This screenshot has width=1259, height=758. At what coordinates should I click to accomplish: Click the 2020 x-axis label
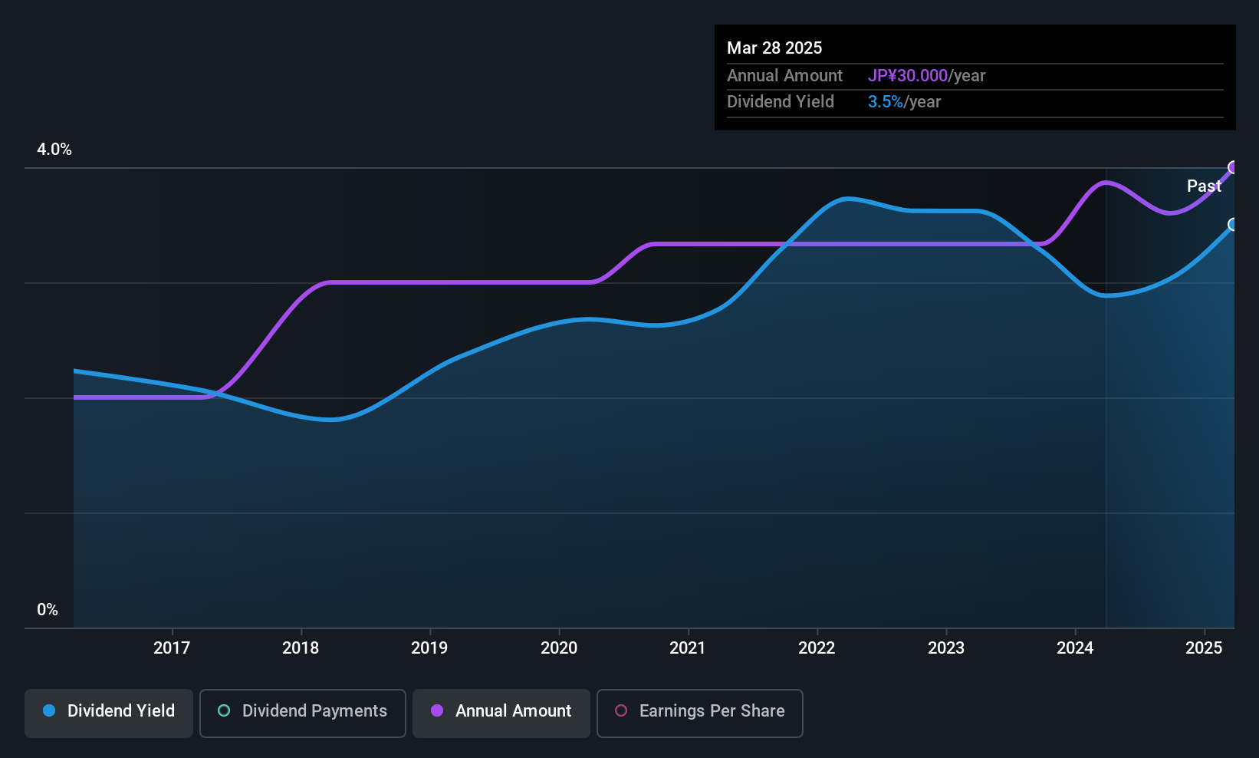(x=559, y=648)
